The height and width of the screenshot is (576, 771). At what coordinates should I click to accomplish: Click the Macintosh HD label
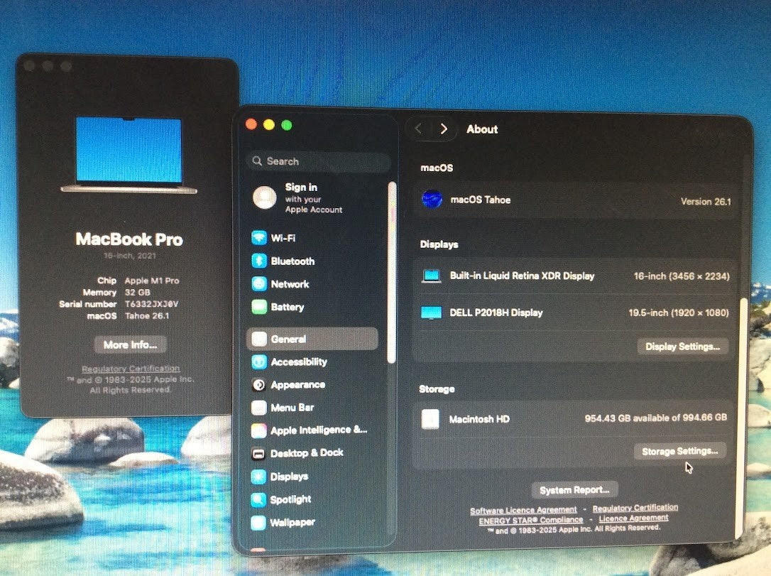tap(479, 419)
